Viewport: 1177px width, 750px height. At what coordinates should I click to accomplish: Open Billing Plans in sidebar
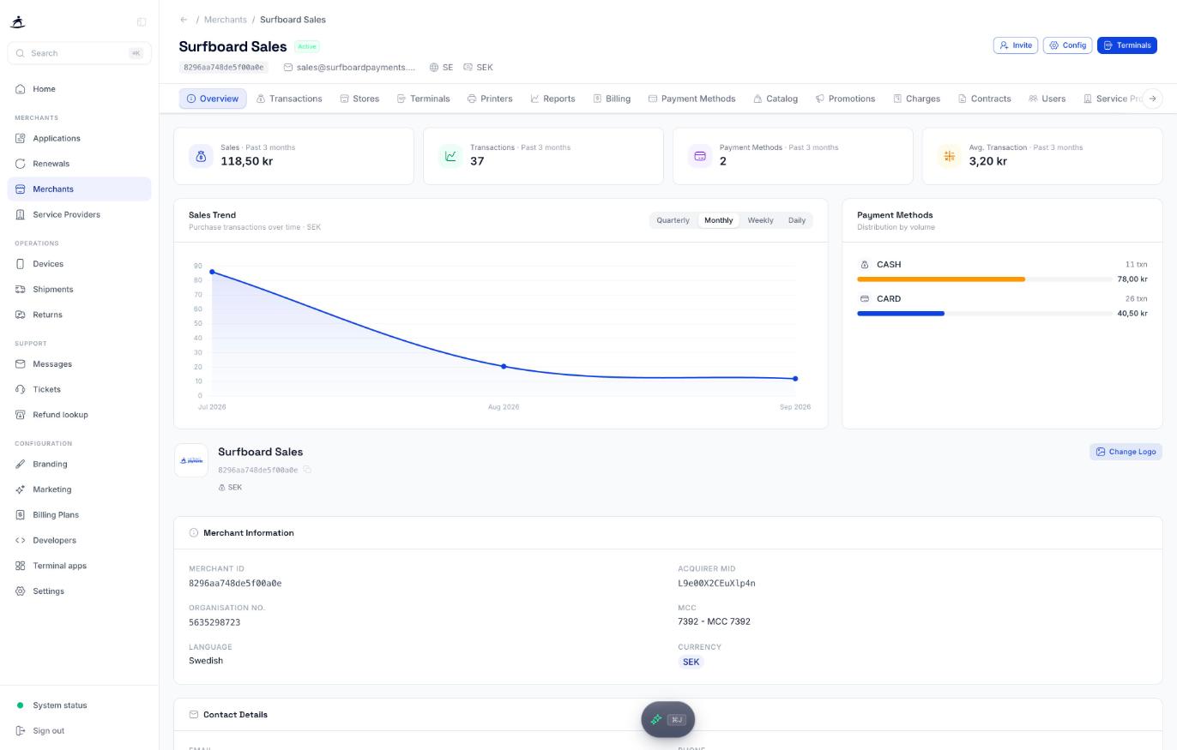point(79,515)
